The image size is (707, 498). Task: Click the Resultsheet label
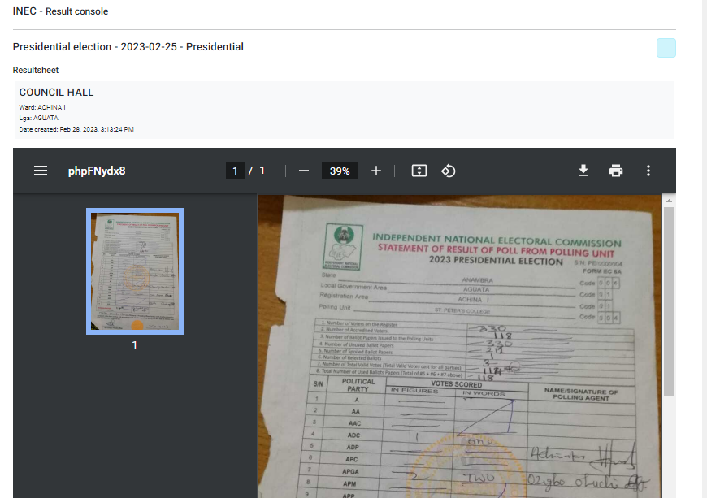36,71
